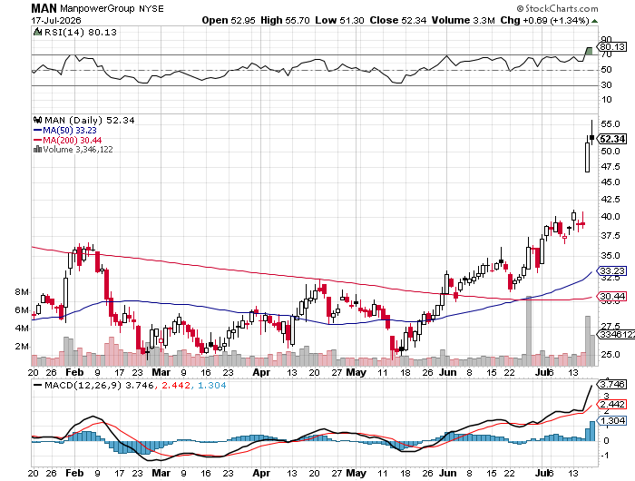Click the High 55.70 value
The height and width of the screenshot is (481, 635).
(285, 20)
